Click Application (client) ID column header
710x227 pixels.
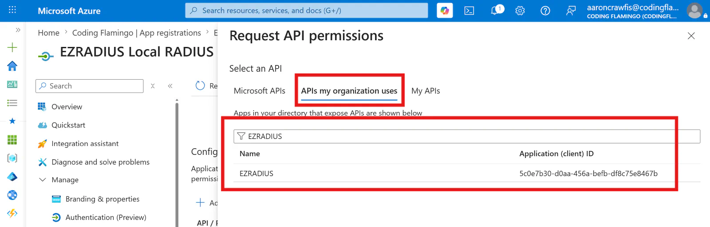pyautogui.click(x=556, y=154)
